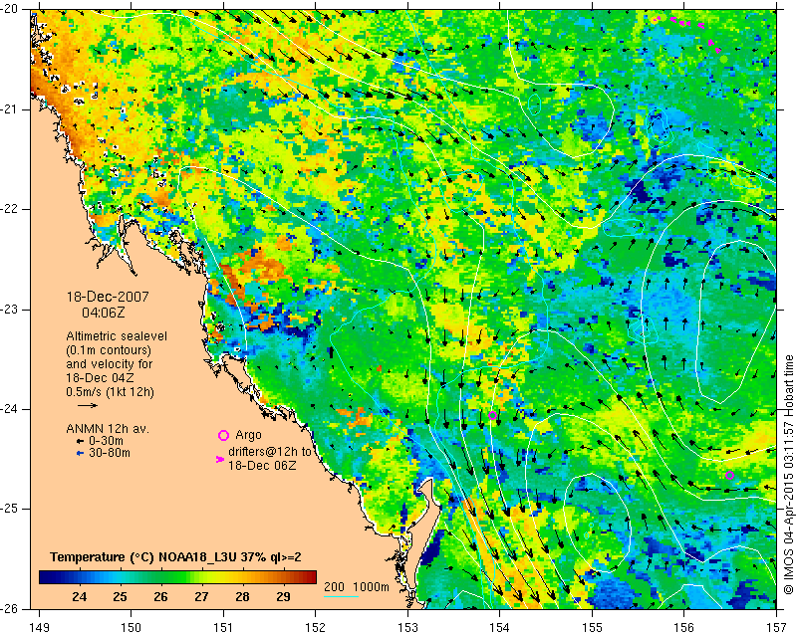Click the latitude axis label -21

(10, 109)
